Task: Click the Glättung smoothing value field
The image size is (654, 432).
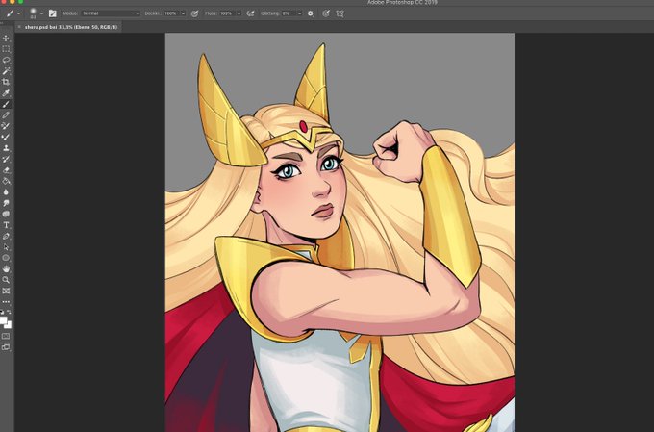Action: coord(289,13)
